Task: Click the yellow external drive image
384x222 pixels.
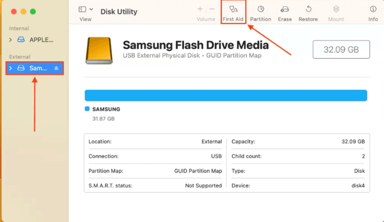Action: click(x=99, y=51)
